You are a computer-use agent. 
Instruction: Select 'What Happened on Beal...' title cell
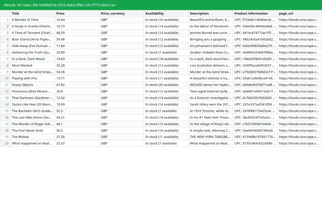pyautogui.click(x=32, y=143)
